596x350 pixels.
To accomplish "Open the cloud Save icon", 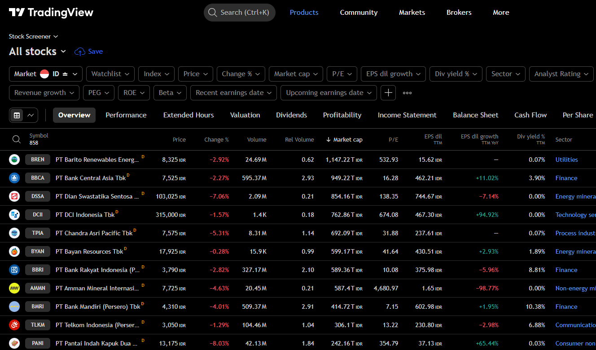I will (x=79, y=51).
